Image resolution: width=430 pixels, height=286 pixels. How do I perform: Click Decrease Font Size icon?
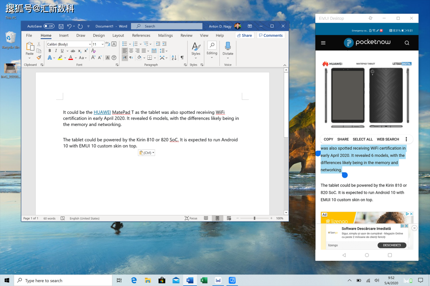(x=100, y=58)
